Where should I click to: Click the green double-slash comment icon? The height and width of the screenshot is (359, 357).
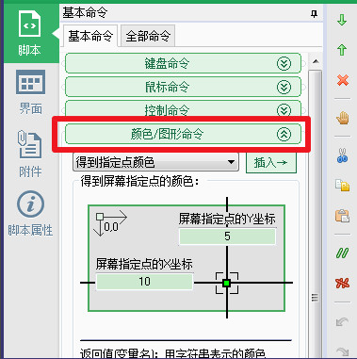coord(342,253)
